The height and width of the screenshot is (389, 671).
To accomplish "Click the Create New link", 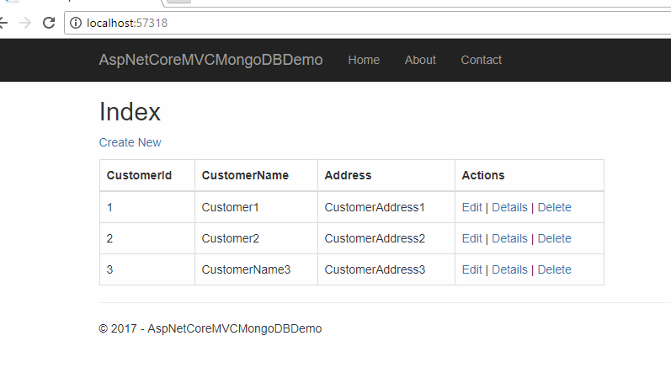I will (x=130, y=142).
